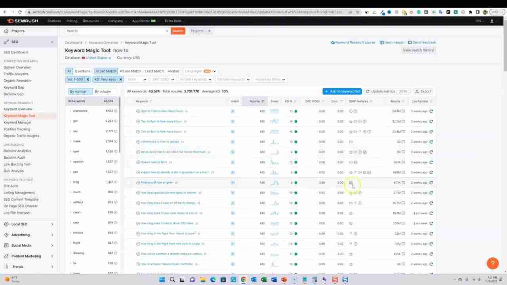
Task: Open the Advanced filters dropdown
Action: tap(270, 79)
